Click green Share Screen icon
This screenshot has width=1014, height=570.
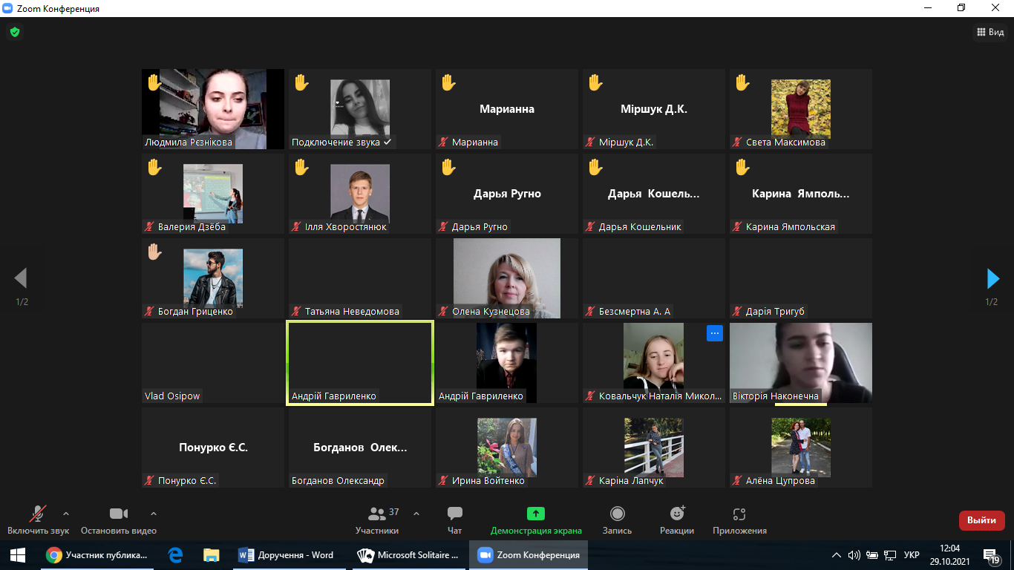(x=535, y=514)
